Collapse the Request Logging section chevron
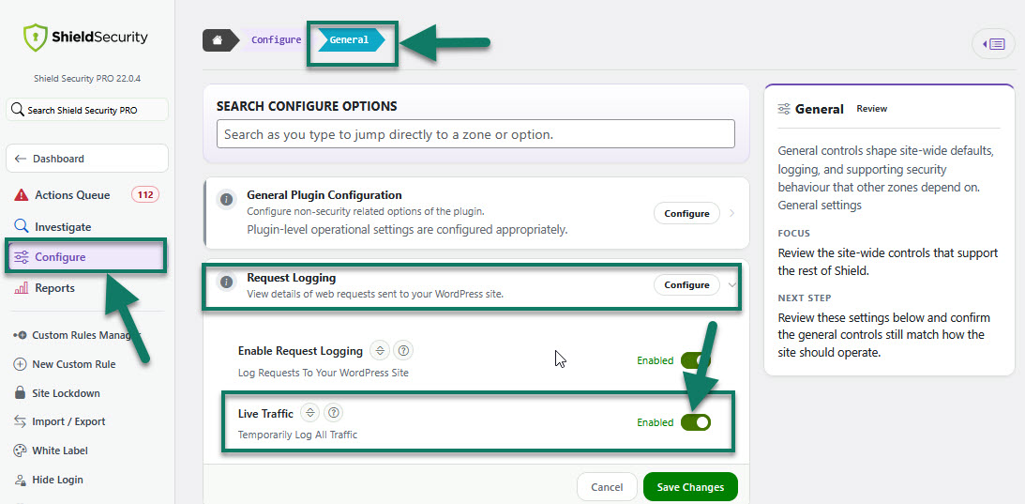This screenshot has width=1025, height=504. click(x=731, y=284)
